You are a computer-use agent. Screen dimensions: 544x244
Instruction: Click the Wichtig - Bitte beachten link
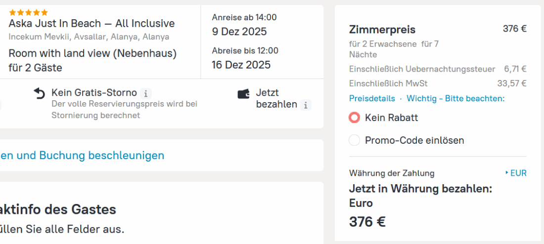click(455, 98)
